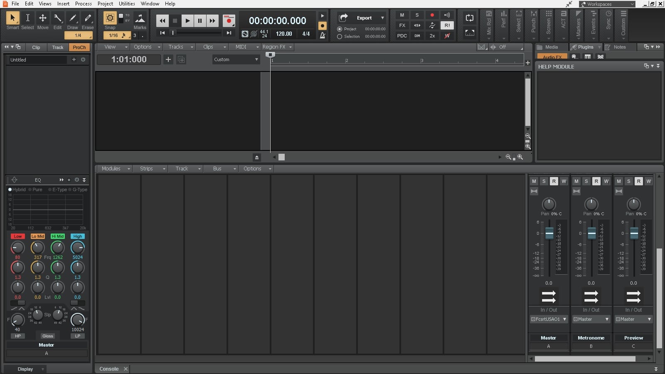The image size is (665, 374).
Task: Jump to project end button
Action: pyautogui.click(x=229, y=33)
